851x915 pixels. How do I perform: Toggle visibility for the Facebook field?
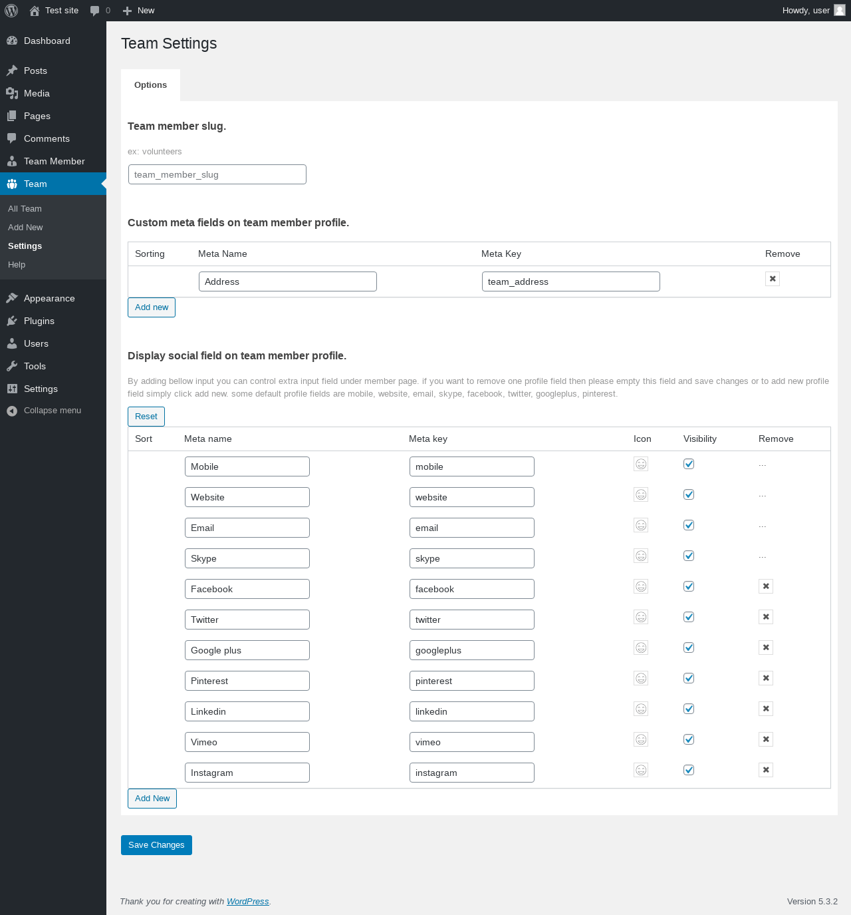click(x=689, y=586)
